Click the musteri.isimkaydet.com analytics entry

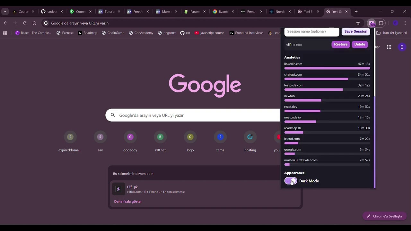[327, 162]
